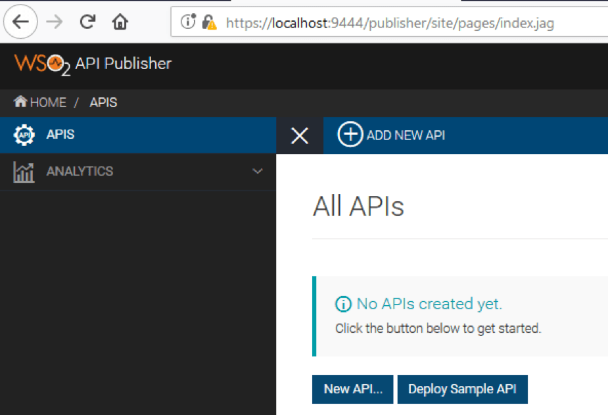The height and width of the screenshot is (415, 608).
Task: Show site information icon in address bar
Action: (x=189, y=21)
